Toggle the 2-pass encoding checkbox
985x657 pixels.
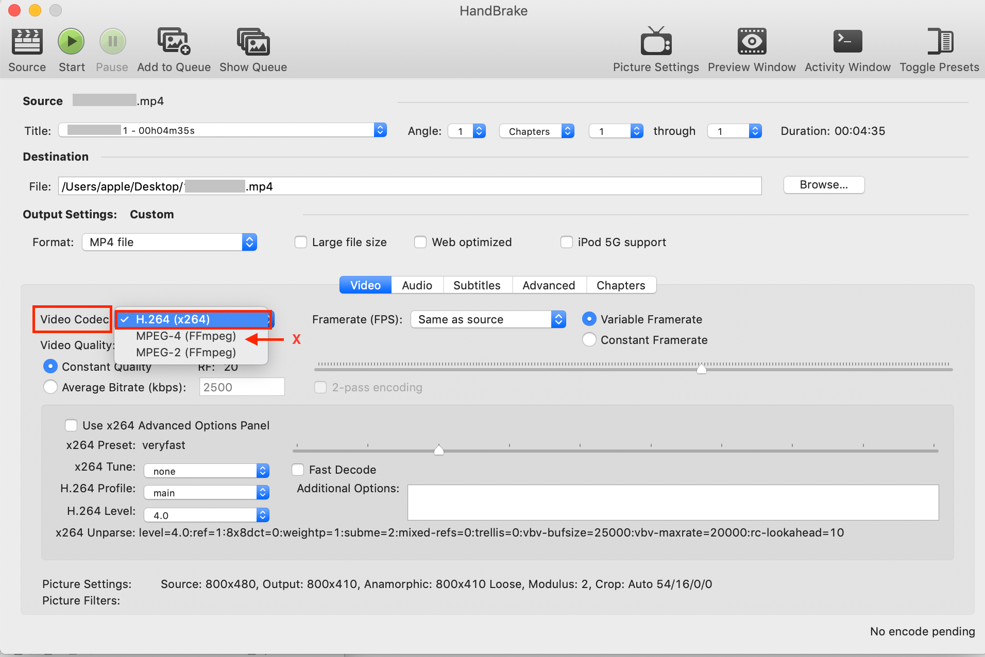coord(320,387)
